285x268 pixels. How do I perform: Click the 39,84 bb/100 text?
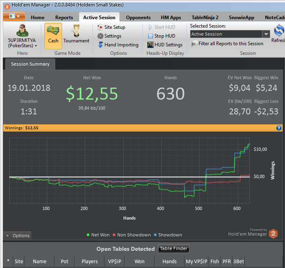[92, 108]
